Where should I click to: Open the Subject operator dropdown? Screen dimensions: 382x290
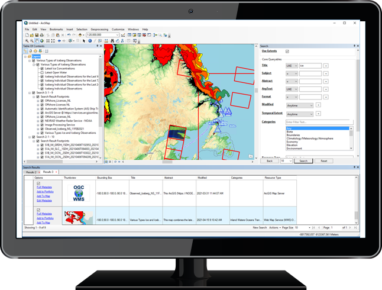[x=292, y=73]
